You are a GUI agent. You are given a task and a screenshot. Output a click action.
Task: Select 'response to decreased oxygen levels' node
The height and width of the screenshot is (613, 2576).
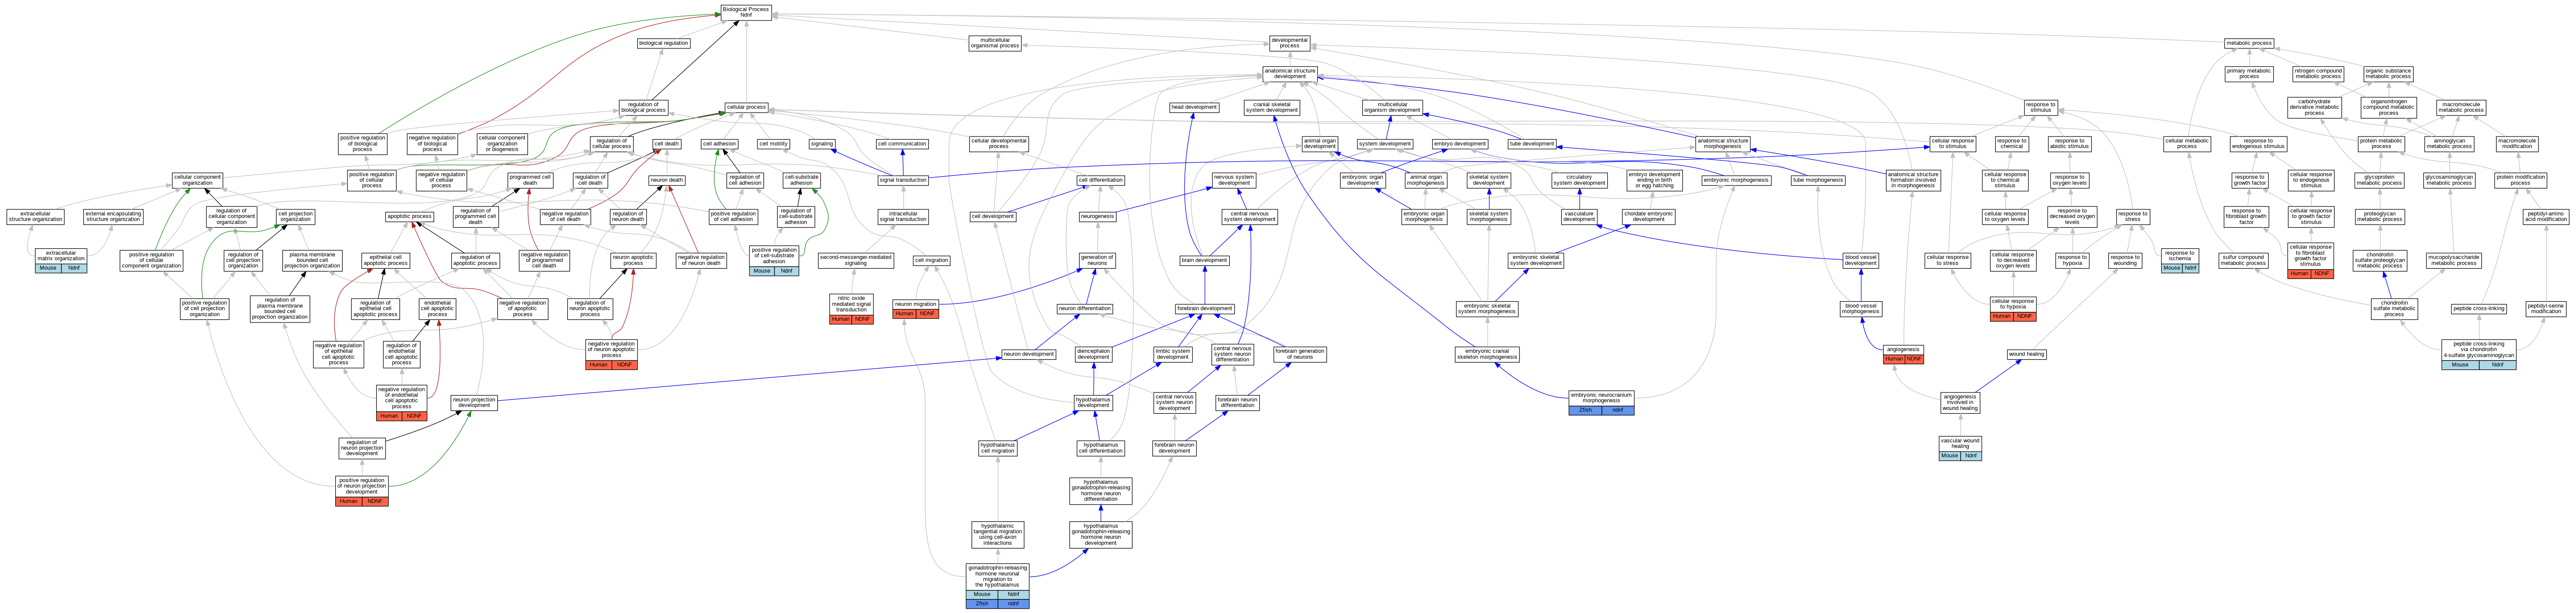click(x=2071, y=217)
